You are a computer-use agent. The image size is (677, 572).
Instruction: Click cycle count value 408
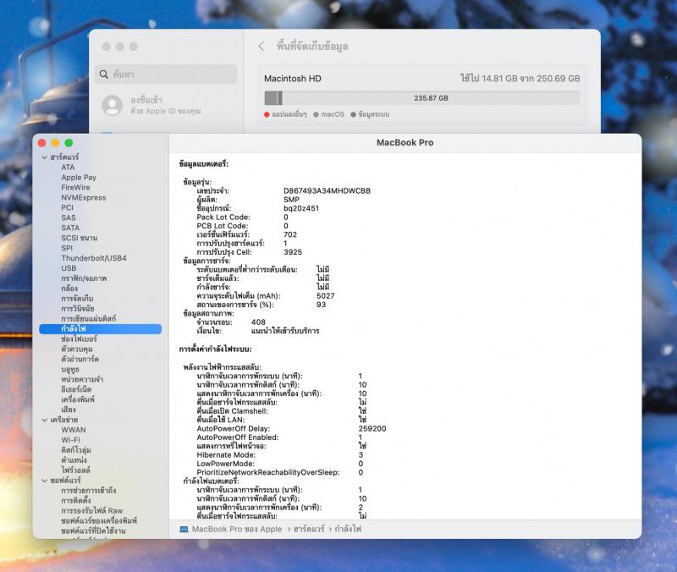point(258,322)
